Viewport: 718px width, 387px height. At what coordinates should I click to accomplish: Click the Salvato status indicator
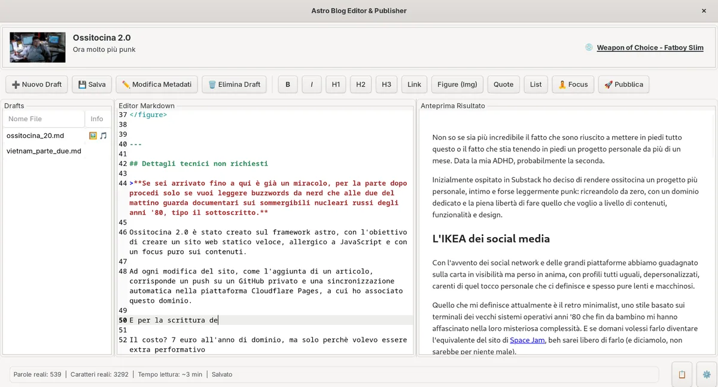coord(222,374)
